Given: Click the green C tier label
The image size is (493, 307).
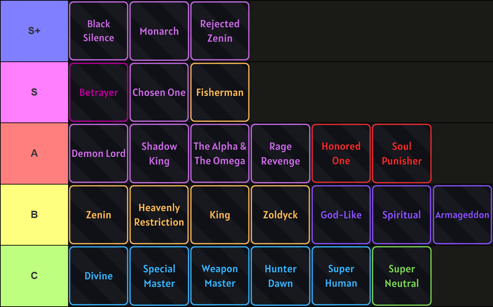Looking at the screenshot, I should pyautogui.click(x=34, y=276).
